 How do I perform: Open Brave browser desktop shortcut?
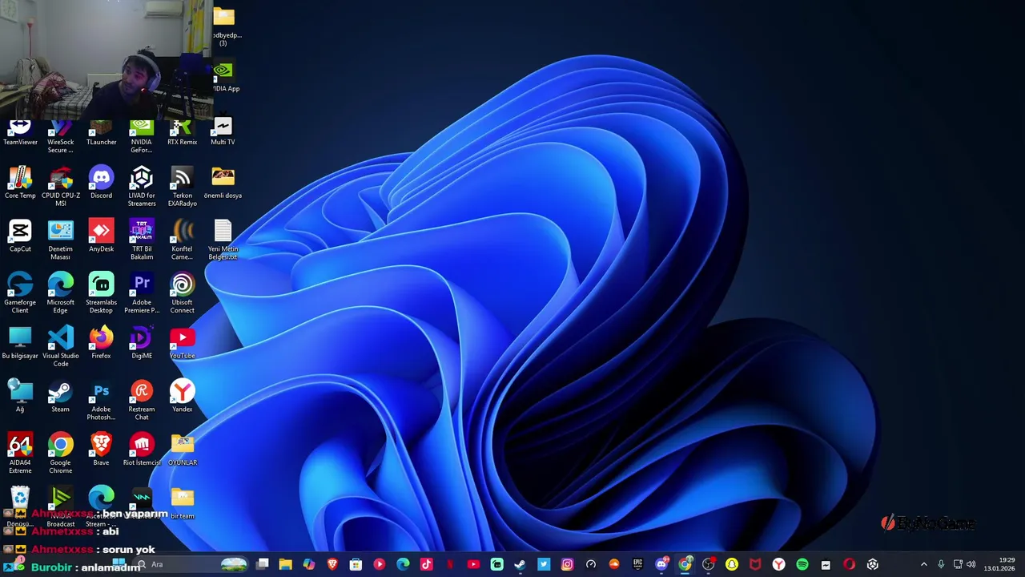coord(101,450)
